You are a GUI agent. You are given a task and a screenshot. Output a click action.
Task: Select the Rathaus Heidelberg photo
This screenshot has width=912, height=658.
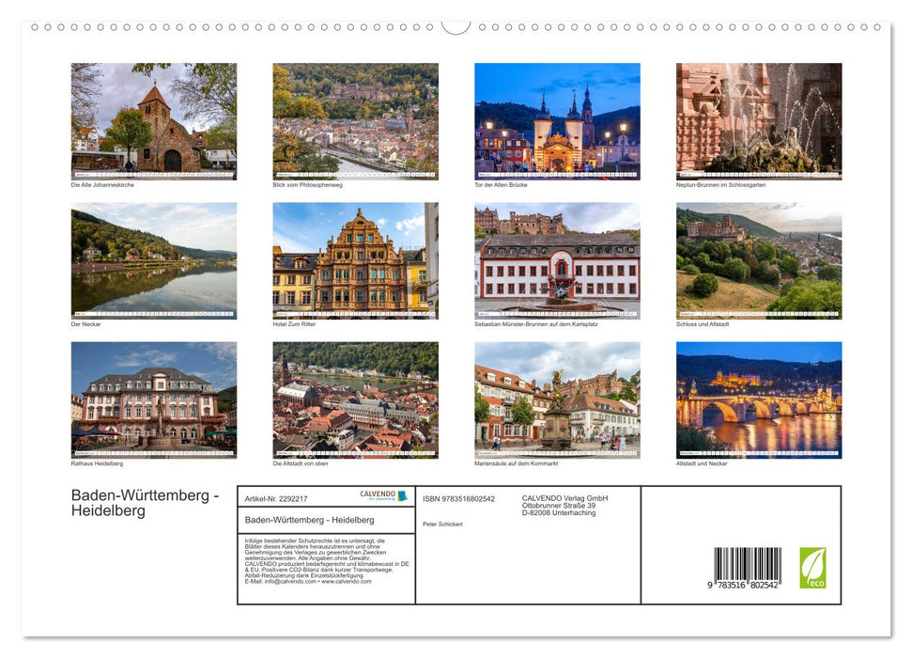[153, 400]
